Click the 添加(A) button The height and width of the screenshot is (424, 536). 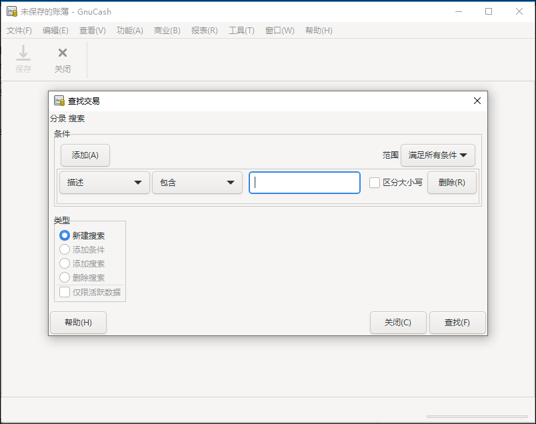(85, 155)
